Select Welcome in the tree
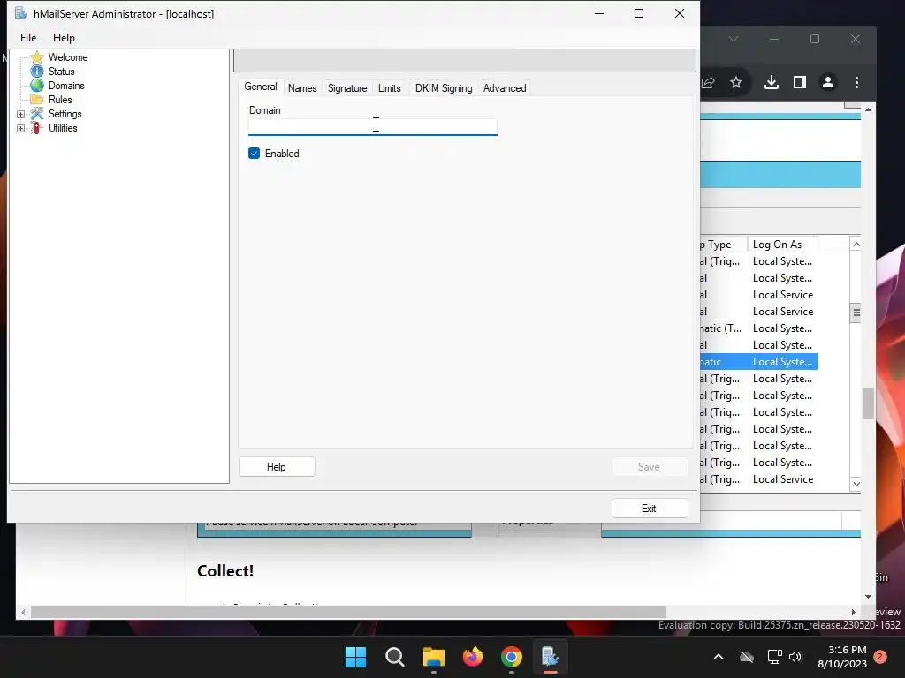Screen dimensions: 905x678 point(68,57)
